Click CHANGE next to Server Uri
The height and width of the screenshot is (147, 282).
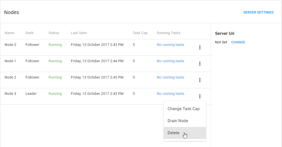[x=238, y=42]
